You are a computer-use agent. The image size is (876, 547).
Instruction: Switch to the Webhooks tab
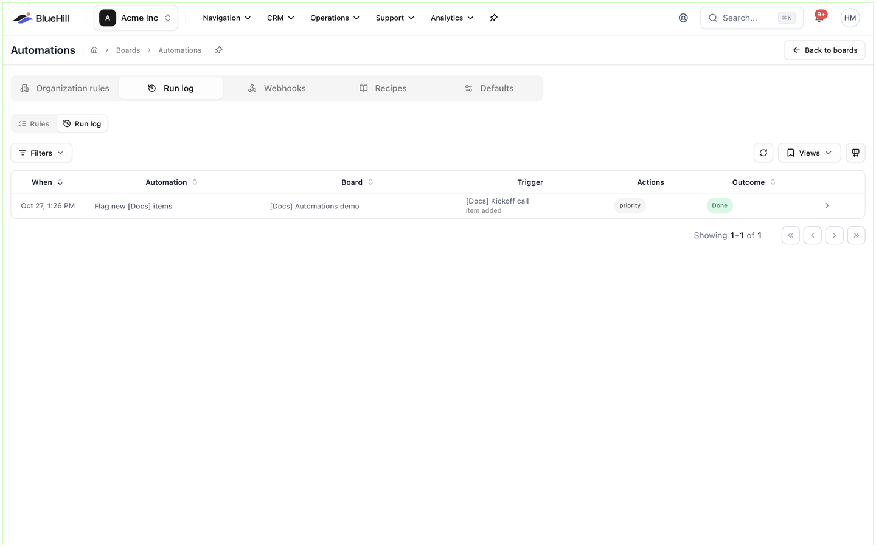(x=277, y=89)
